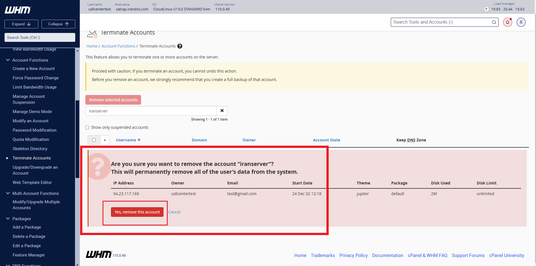This screenshot has height=266, width=536.
Task: Tick the select-all accounts checkbox
Action: tap(94, 140)
